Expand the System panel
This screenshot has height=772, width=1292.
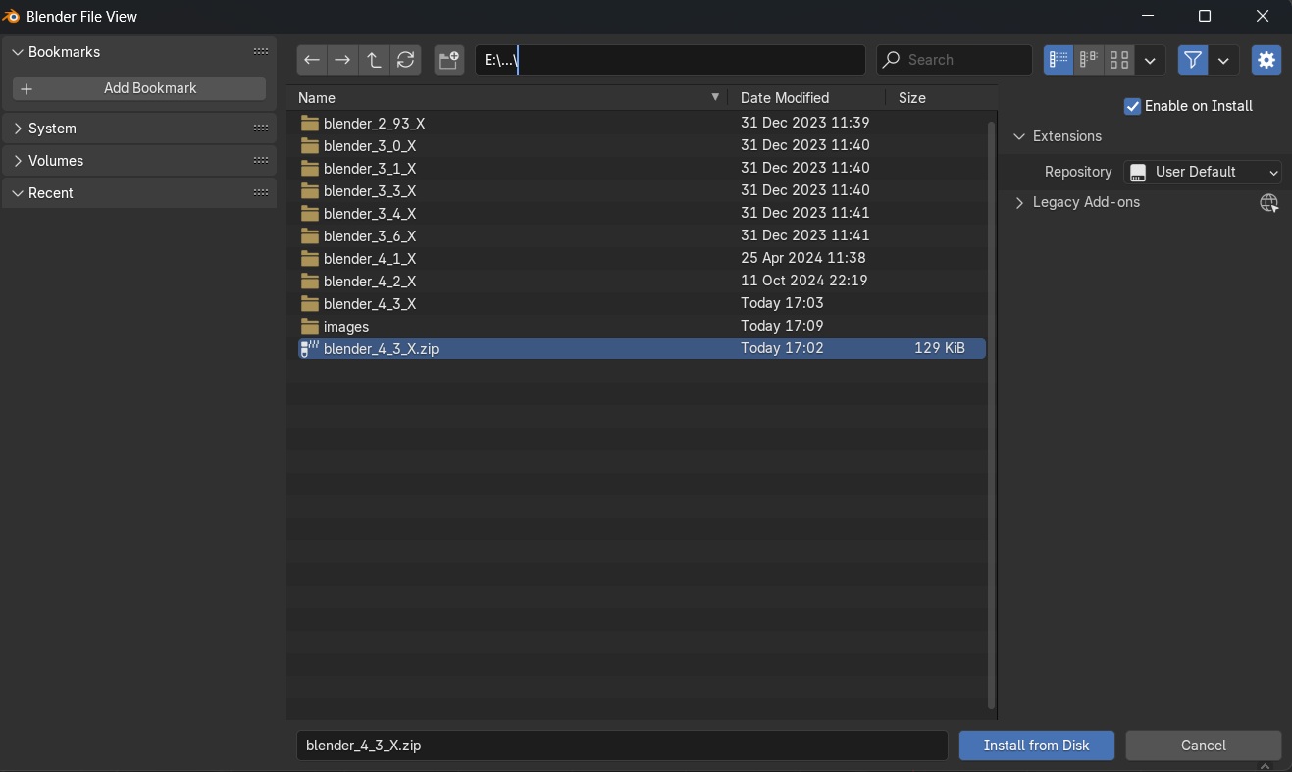click(x=18, y=129)
